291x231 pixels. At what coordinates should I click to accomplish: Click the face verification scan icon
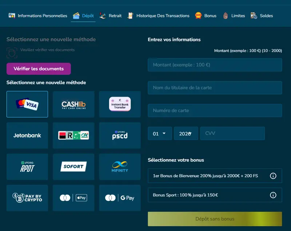(x=12, y=53)
